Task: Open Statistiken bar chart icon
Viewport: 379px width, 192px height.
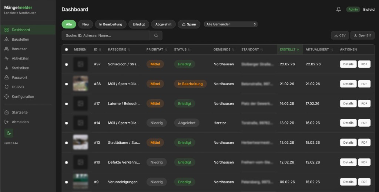Action: [x=7, y=68]
